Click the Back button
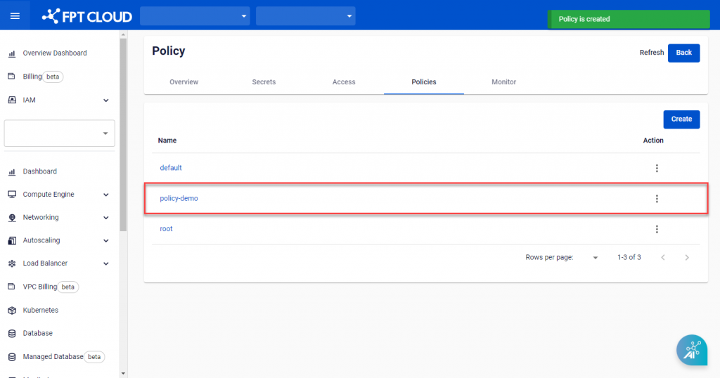 click(x=683, y=53)
